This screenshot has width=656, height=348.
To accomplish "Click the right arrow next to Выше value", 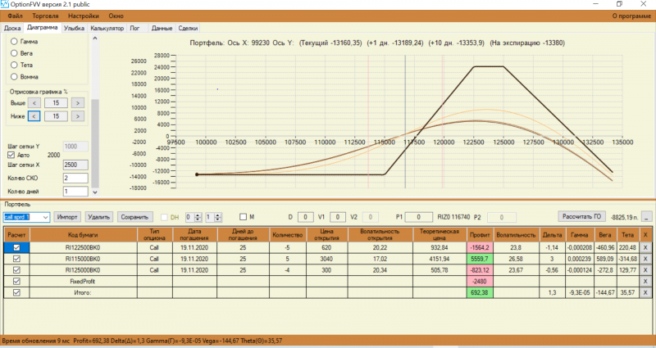I will (x=77, y=103).
